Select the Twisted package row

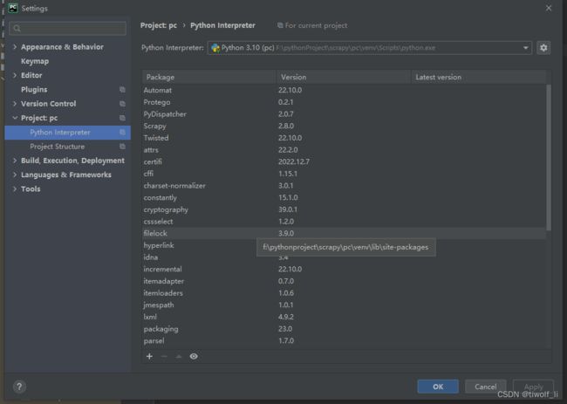coord(344,138)
